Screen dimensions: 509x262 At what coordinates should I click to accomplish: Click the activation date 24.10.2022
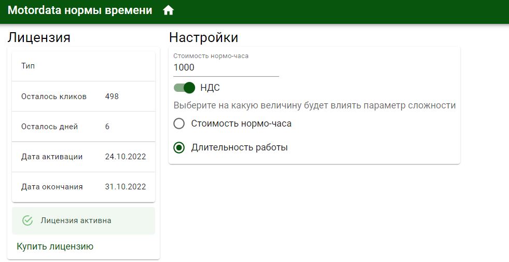point(126,157)
